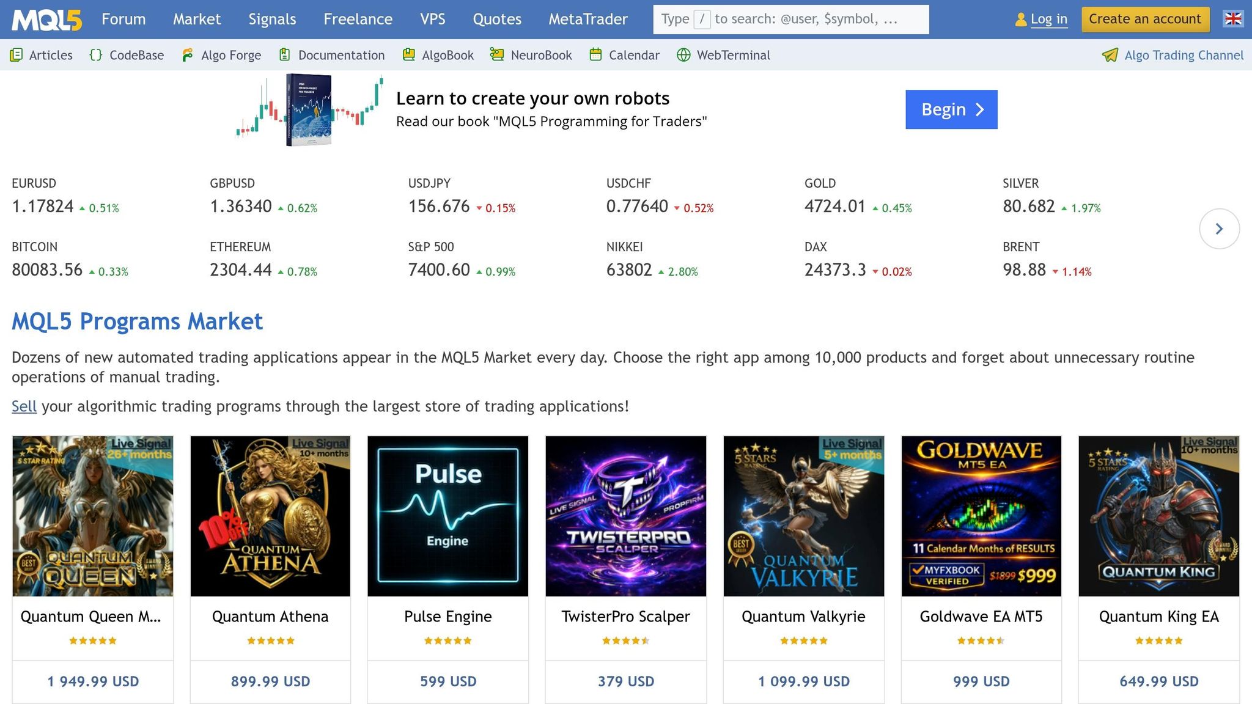This screenshot has height=704, width=1252.
Task: Open the Quantum Valkyrie product thumbnail
Action: 804,516
